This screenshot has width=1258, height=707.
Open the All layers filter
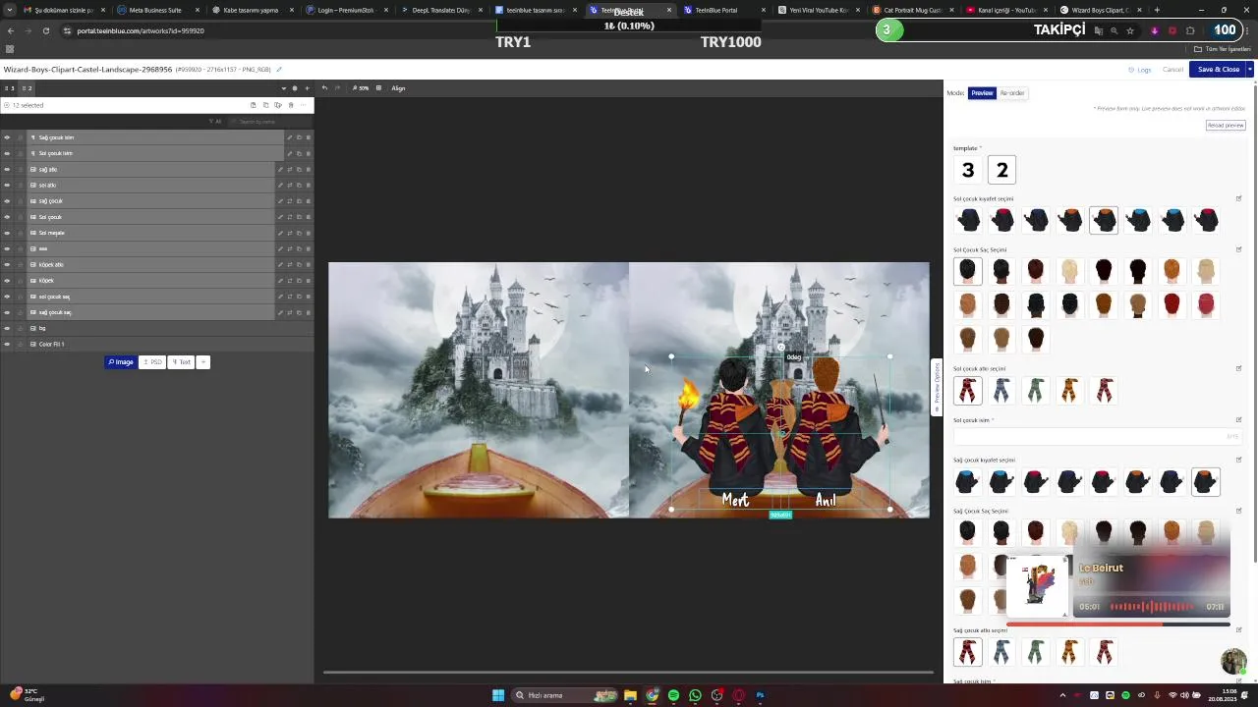click(215, 122)
